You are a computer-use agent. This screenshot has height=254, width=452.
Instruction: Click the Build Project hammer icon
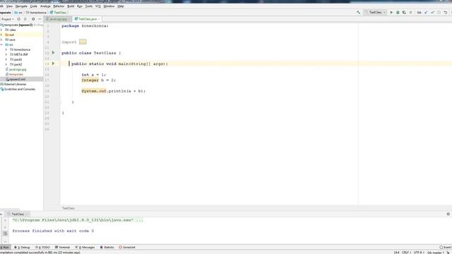pos(358,13)
